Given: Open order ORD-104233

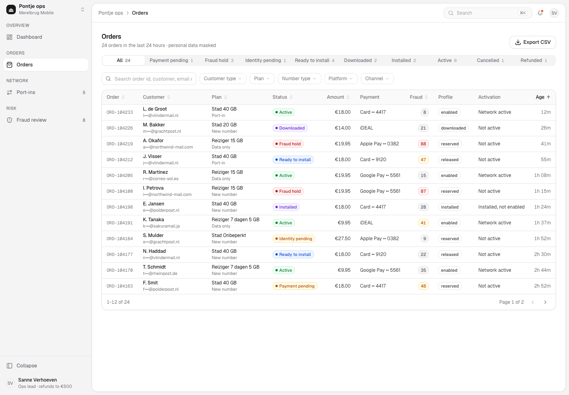Looking at the screenshot, I should click(x=120, y=113).
